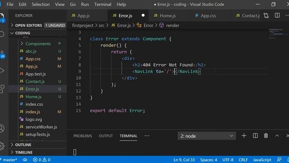
Task: Open the Accounts menu icon
Action: click(2, 128)
